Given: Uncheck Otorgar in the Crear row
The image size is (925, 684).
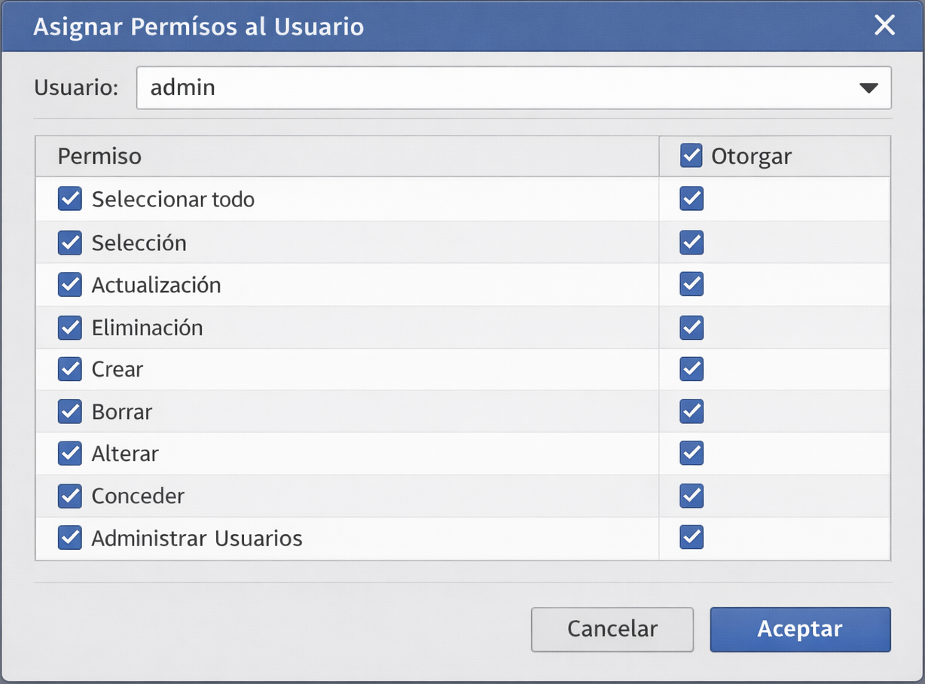Looking at the screenshot, I should [x=691, y=369].
